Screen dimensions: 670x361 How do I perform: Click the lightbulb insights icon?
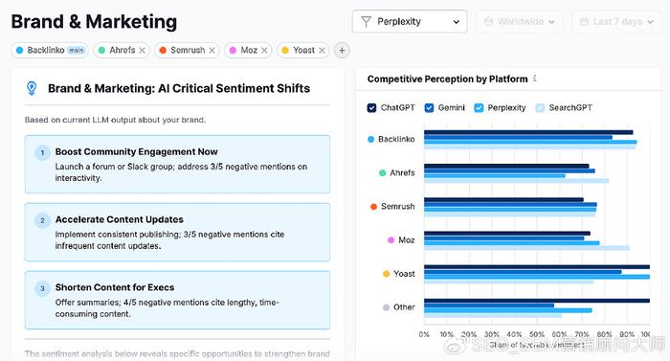click(32, 88)
